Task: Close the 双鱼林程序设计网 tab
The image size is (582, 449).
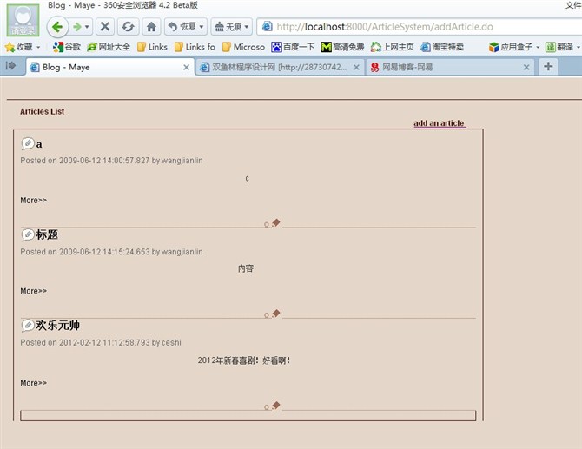Action: 356,68
